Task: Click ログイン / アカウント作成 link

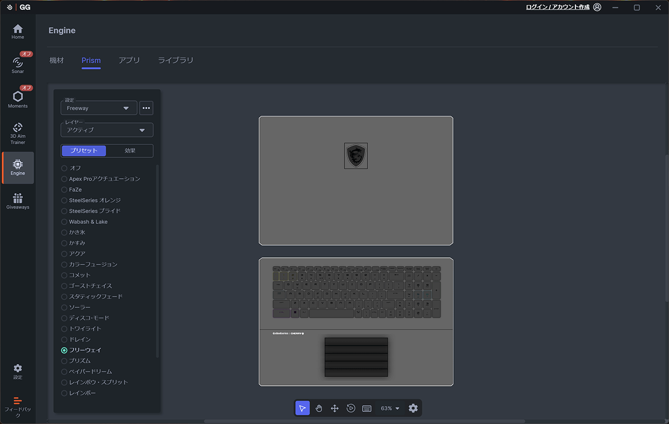Action: pyautogui.click(x=557, y=7)
